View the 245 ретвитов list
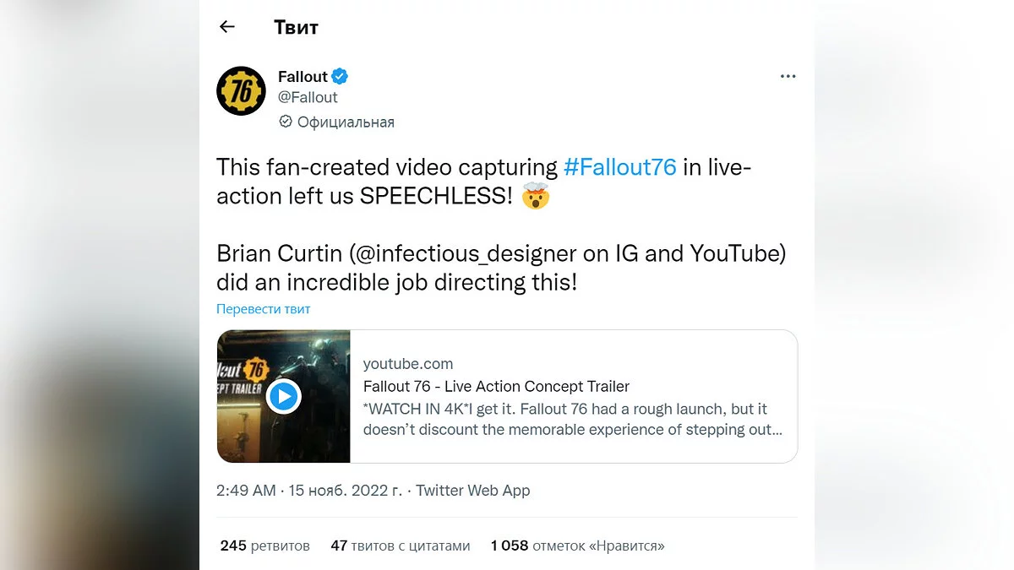Image resolution: width=1014 pixels, height=570 pixels. pos(264,546)
